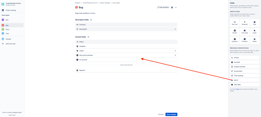Open the Learn more link
Viewport: 261px width, 117px height.
[x=12, y=115]
